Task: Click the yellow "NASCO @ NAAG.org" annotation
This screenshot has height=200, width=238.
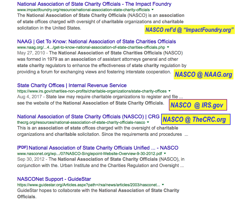Action: point(204,75)
